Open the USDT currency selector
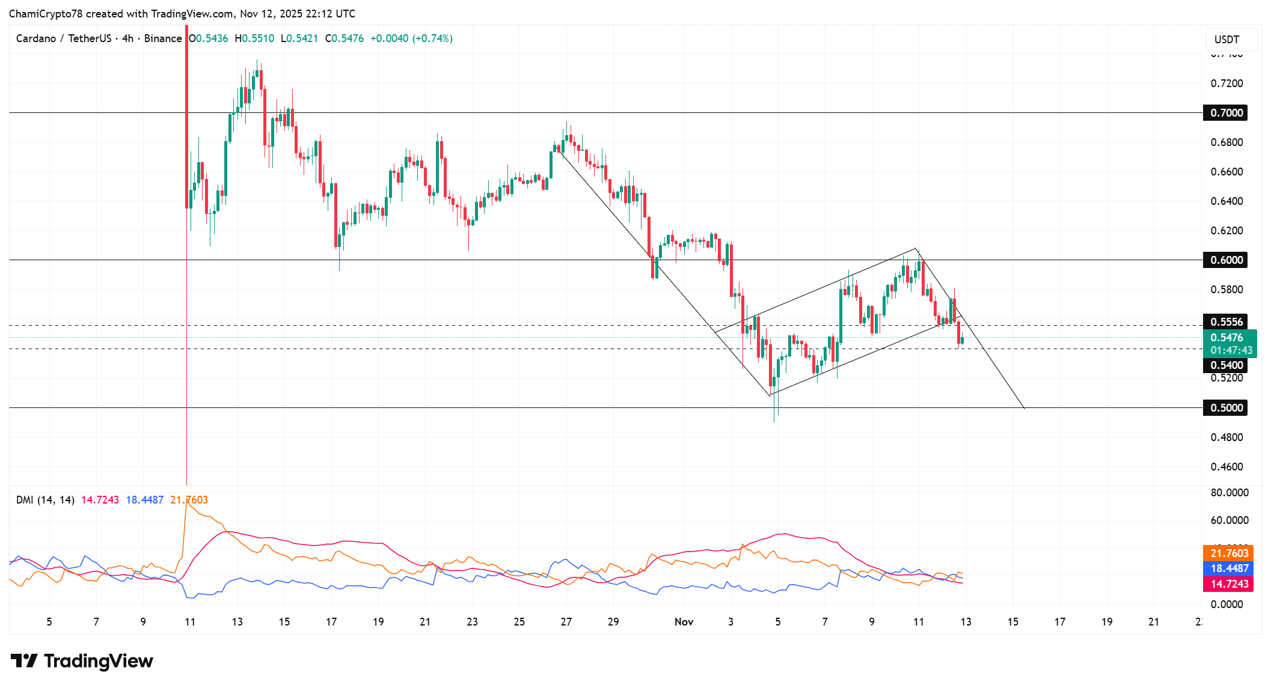Screen dimensions: 1271x688 tap(1228, 39)
